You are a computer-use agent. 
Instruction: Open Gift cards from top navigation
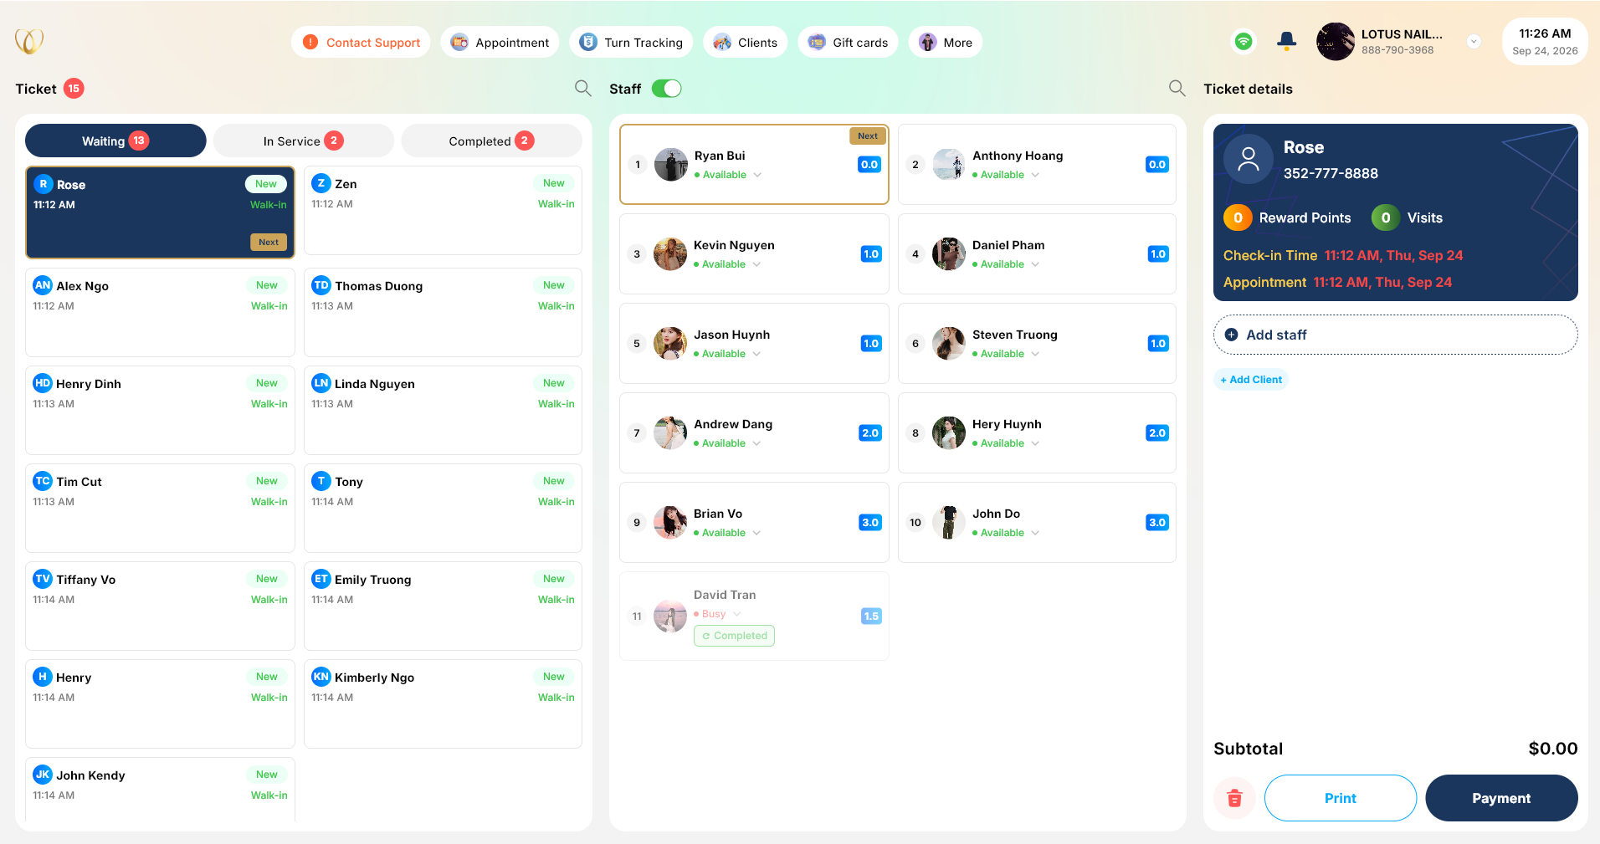point(848,42)
